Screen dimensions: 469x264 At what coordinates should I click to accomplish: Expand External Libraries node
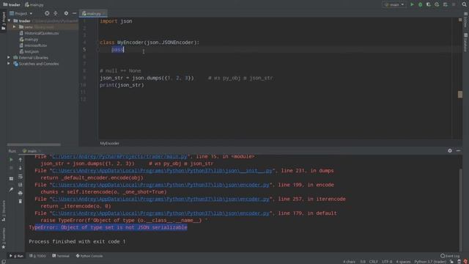[9, 57]
